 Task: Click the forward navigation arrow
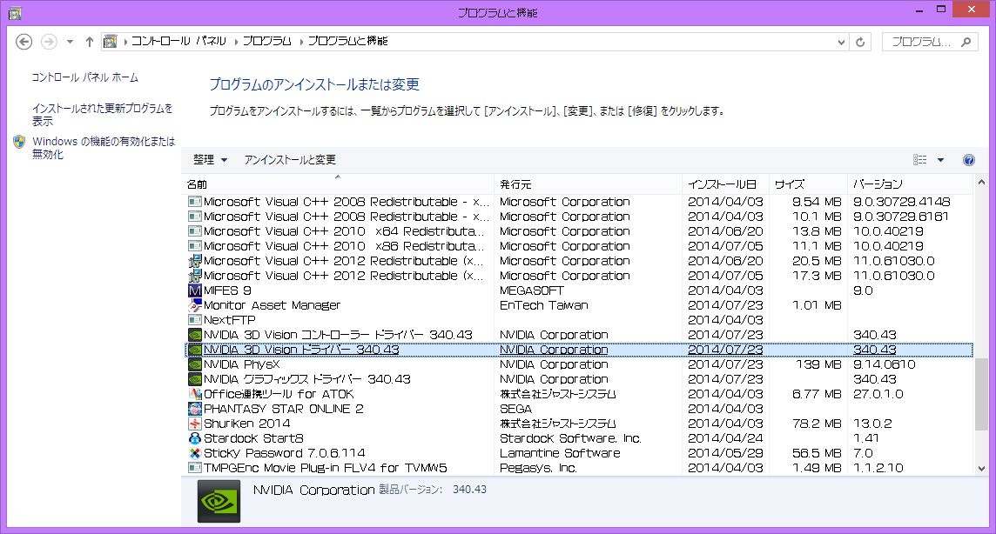tap(49, 42)
